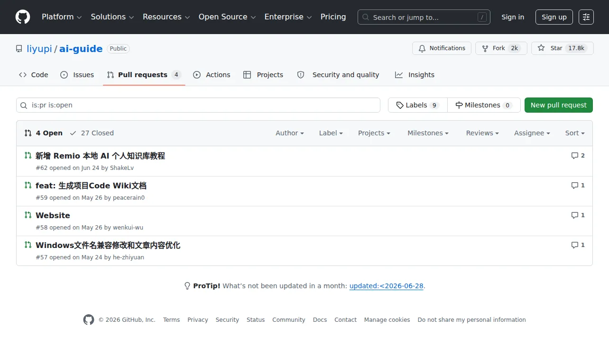The height and width of the screenshot is (345, 609).
Task: Click the Pricing link in the header
Action: tap(333, 17)
